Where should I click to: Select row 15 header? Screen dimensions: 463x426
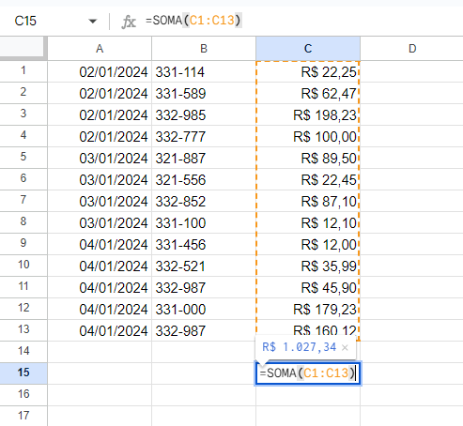[23, 373]
